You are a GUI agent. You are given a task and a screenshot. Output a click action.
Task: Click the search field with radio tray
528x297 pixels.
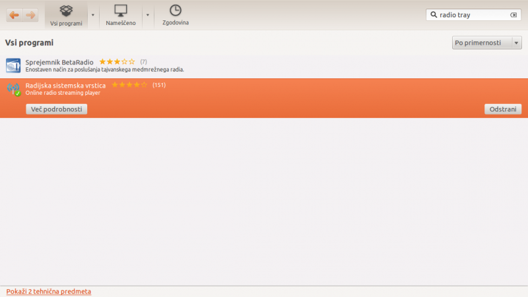pyautogui.click(x=473, y=14)
